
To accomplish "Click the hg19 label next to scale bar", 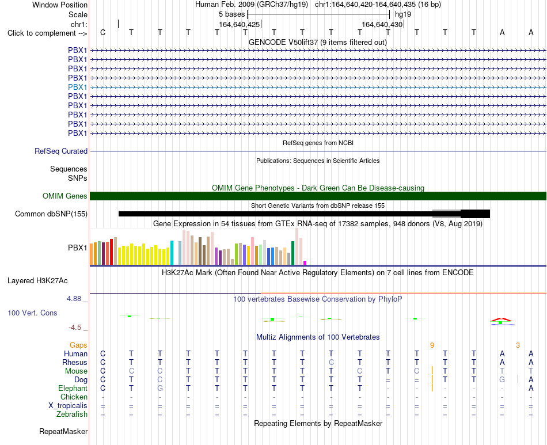I will [403, 14].
